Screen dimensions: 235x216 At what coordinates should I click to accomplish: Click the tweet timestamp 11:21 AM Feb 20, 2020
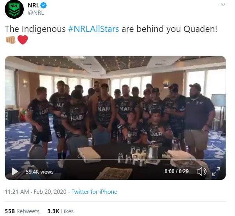[x=36, y=192]
